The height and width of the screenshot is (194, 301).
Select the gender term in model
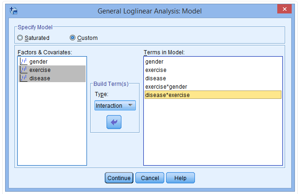pyautogui.click(x=154, y=61)
